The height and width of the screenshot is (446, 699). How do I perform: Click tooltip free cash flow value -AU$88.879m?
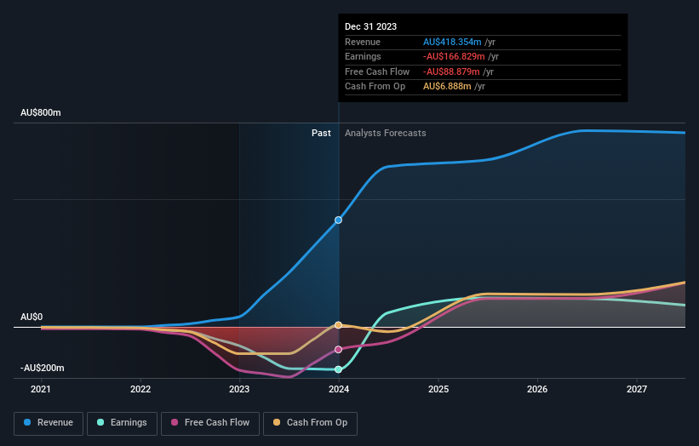pos(451,71)
